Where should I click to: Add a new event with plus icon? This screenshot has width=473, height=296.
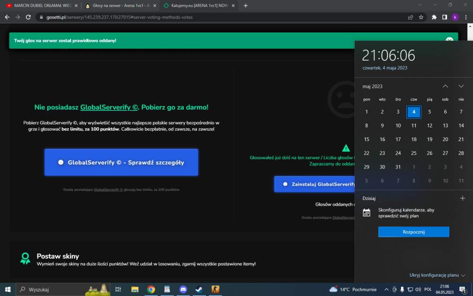tap(463, 198)
